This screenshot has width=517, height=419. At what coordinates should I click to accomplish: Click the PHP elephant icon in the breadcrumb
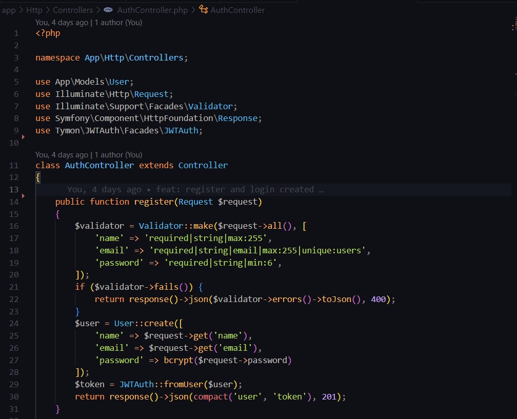[x=107, y=10]
